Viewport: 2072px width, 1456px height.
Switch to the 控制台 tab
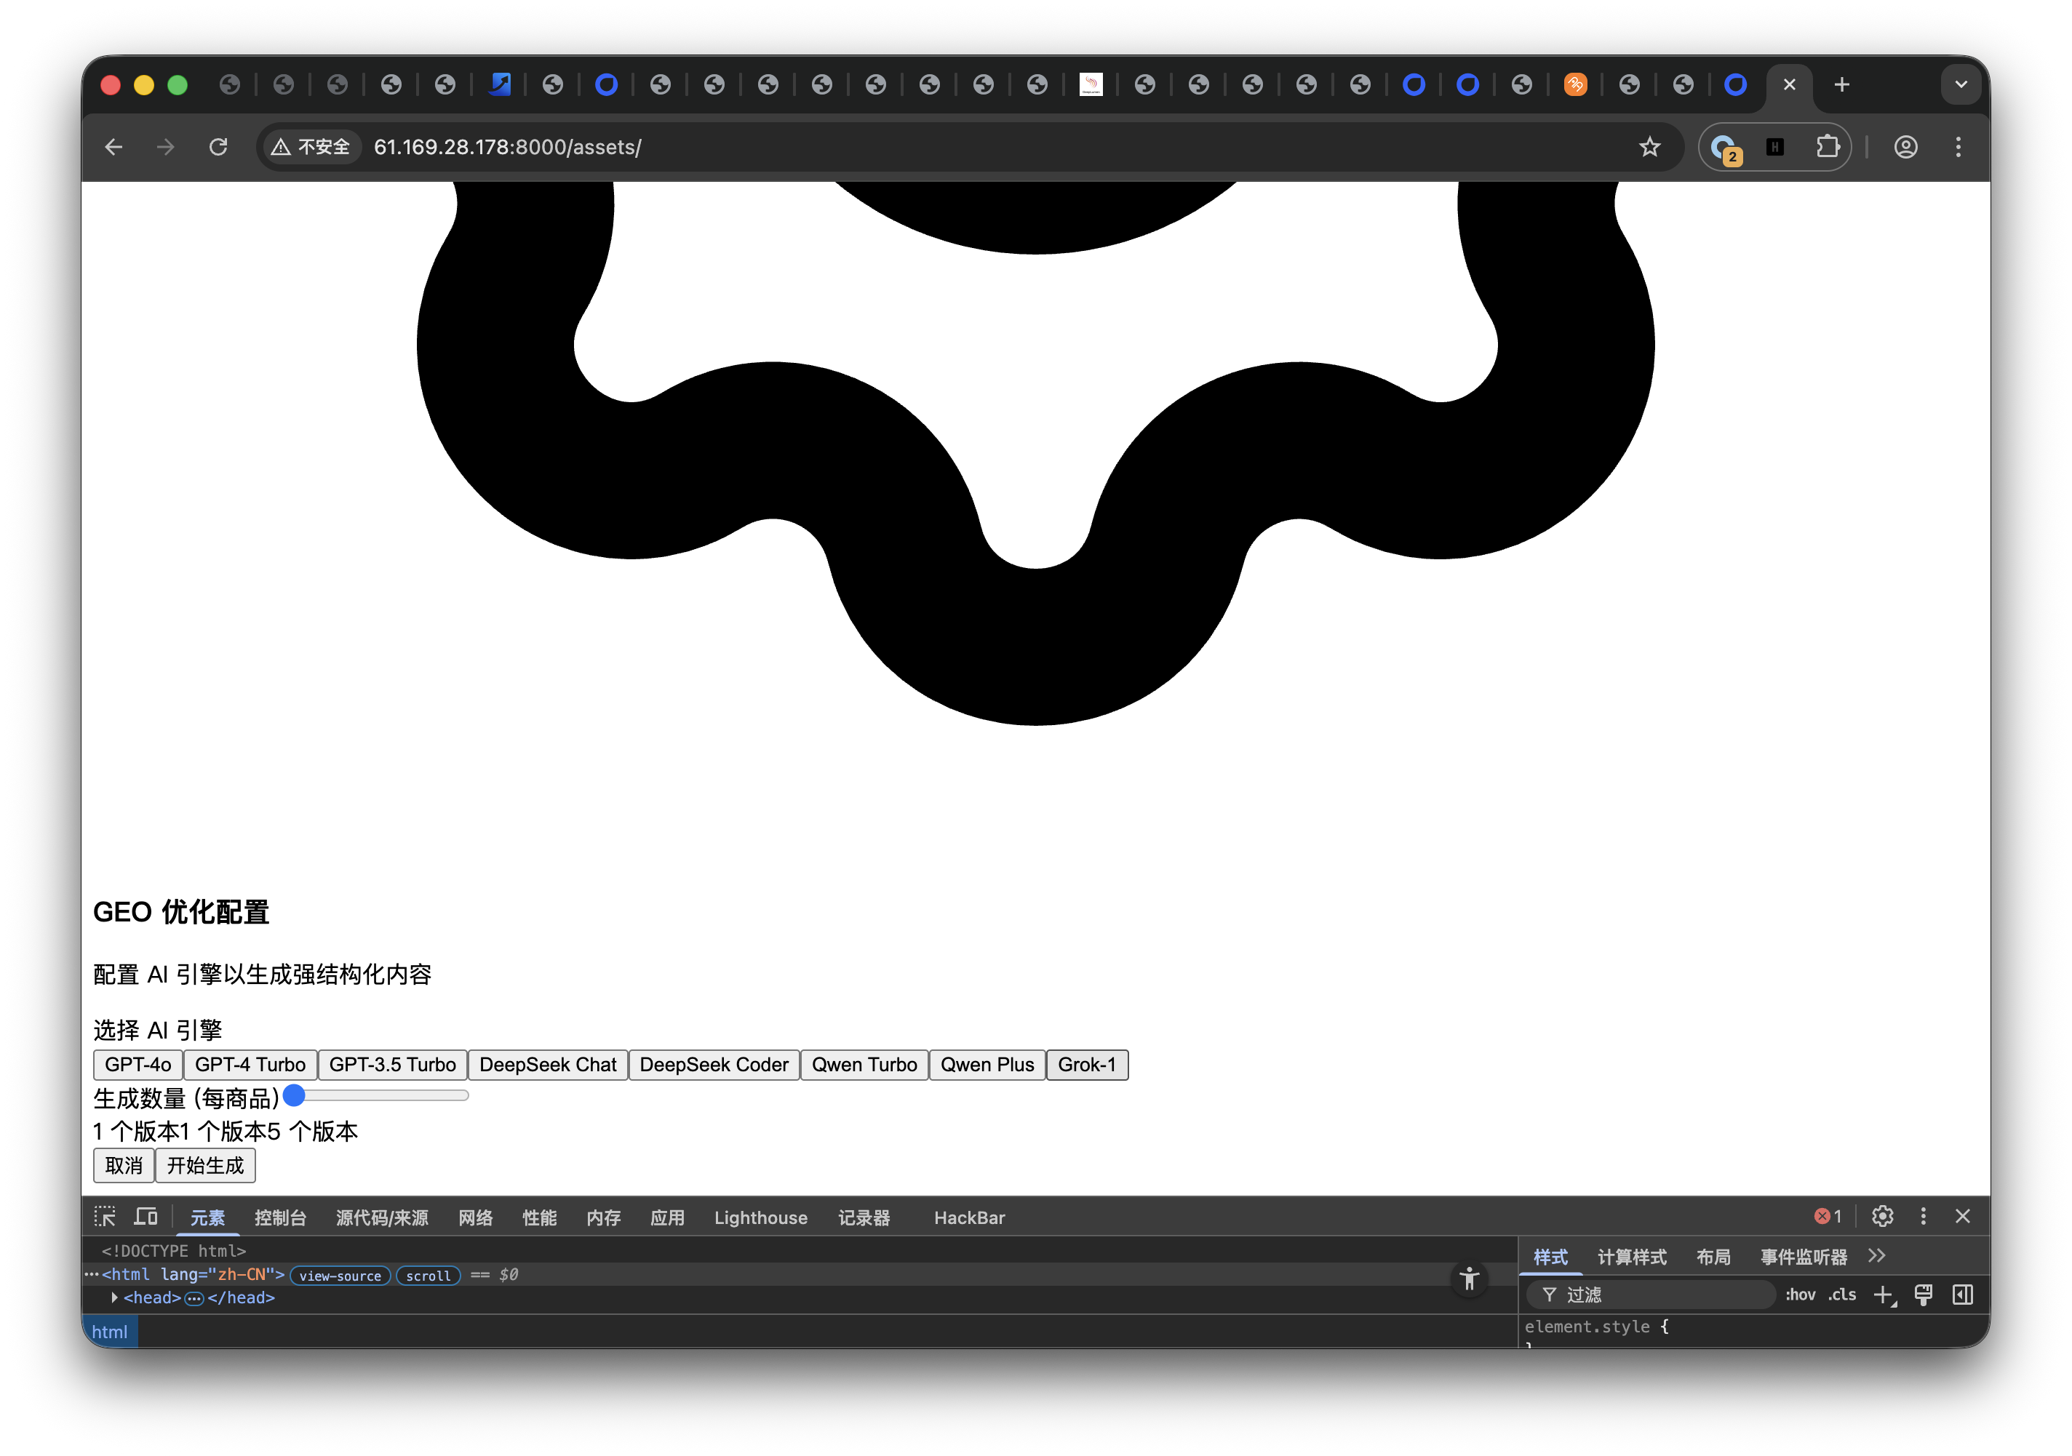click(x=280, y=1218)
